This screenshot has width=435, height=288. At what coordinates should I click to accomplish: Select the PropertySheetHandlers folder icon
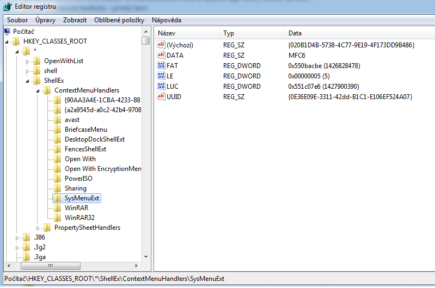47,228
